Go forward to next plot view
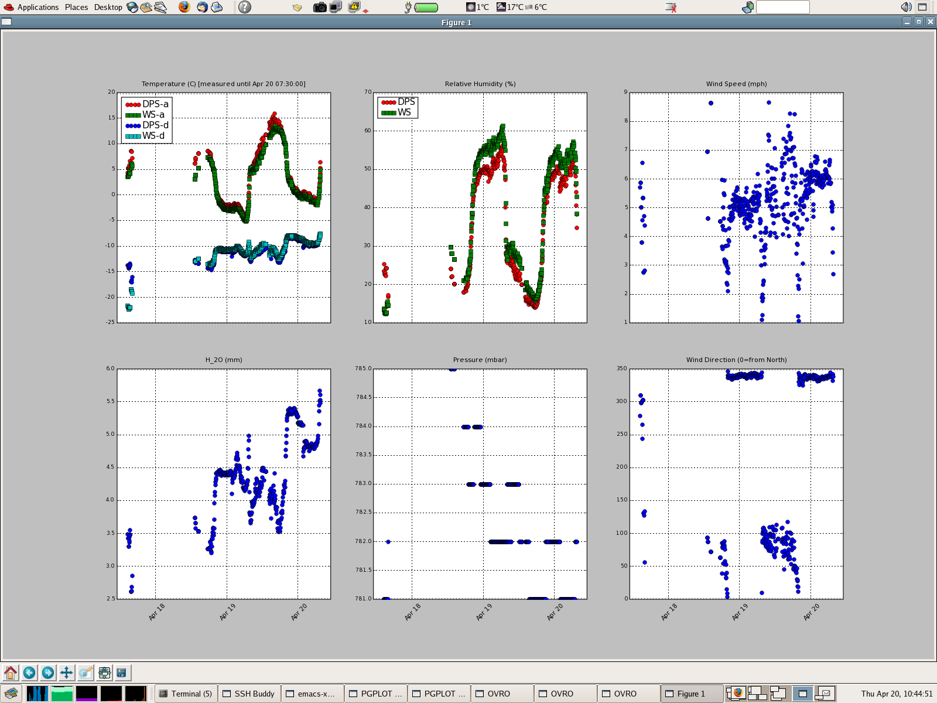 point(48,673)
